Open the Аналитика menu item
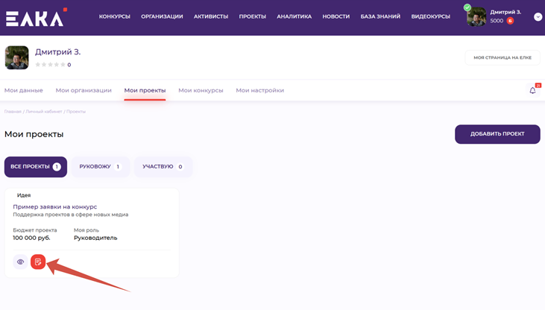The width and height of the screenshot is (545, 310). [x=294, y=16]
